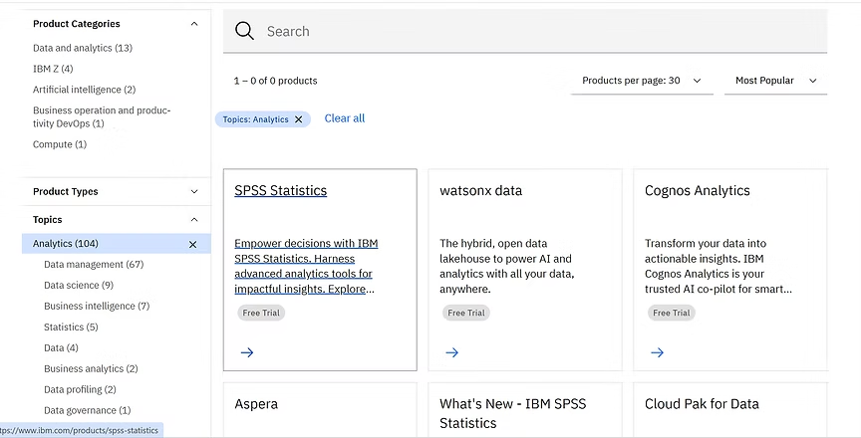Open the Cognos Analytics product card title
Screen dimensions: 861x438
click(x=697, y=190)
